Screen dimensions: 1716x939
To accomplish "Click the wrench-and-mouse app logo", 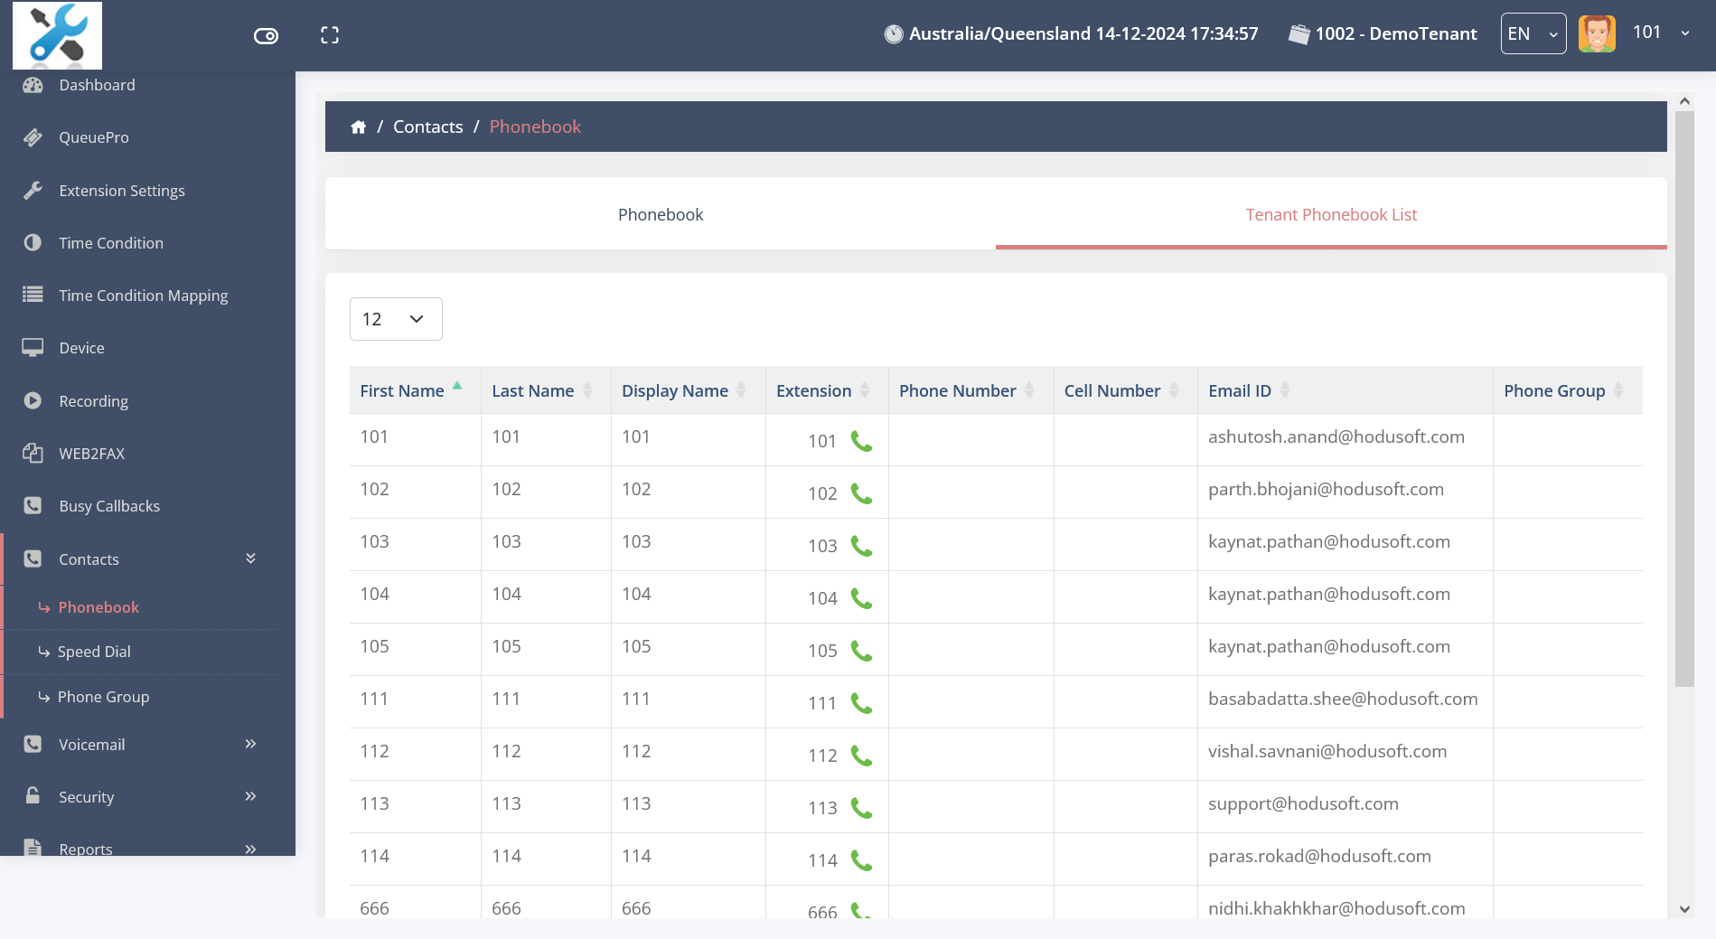I will (58, 35).
